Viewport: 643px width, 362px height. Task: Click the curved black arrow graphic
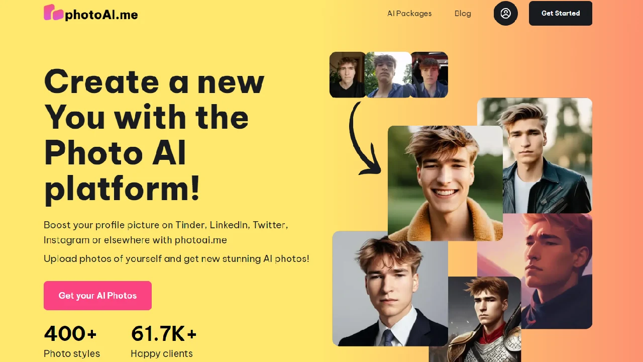[x=365, y=138]
